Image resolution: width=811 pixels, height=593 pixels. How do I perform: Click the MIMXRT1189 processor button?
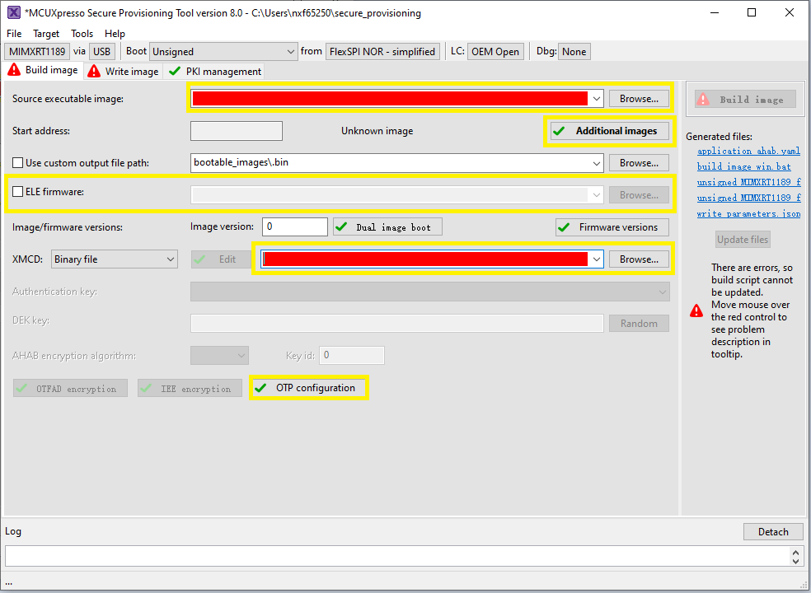tap(36, 51)
